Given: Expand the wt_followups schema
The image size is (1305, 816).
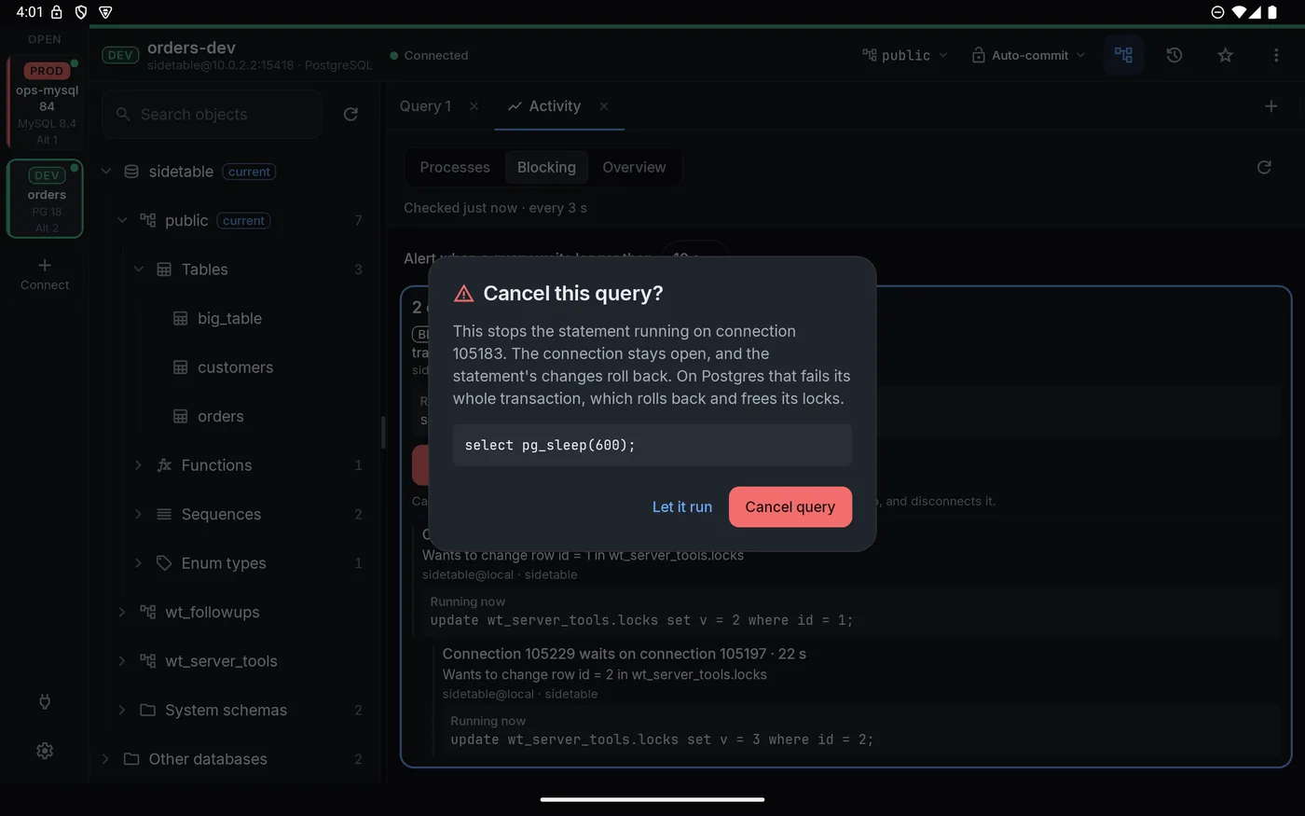Looking at the screenshot, I should (121, 612).
